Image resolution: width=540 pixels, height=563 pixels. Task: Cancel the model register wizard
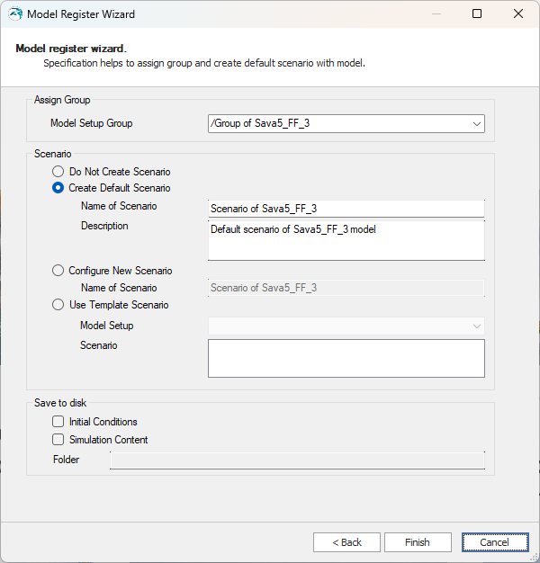(x=495, y=542)
